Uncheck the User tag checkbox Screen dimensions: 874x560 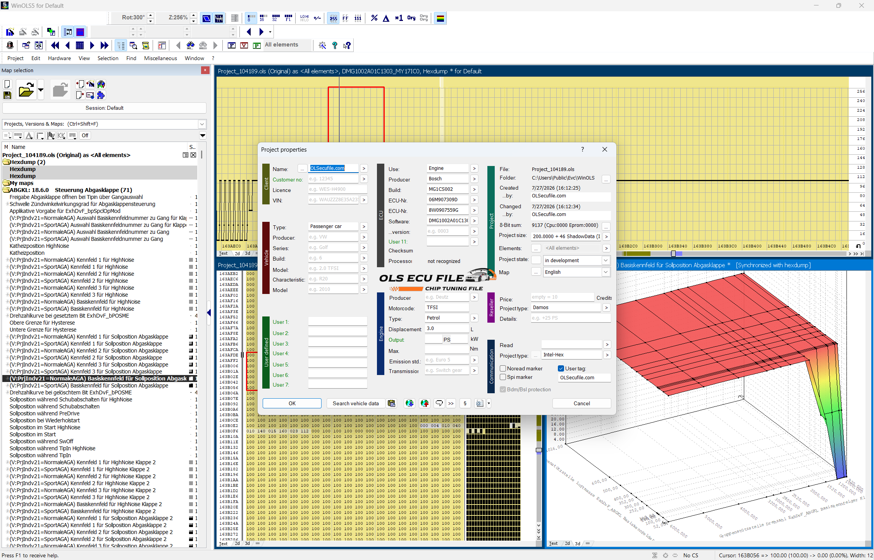(x=561, y=368)
